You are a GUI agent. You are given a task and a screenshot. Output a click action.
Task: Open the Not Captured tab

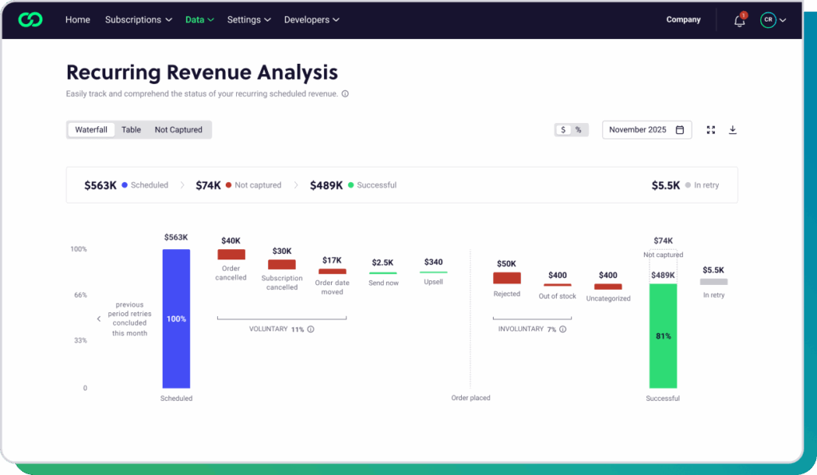tap(178, 129)
